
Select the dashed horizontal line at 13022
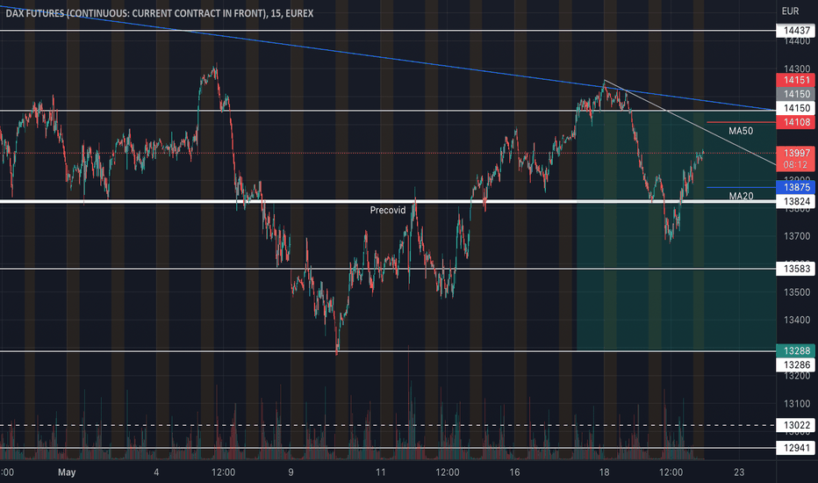point(388,425)
